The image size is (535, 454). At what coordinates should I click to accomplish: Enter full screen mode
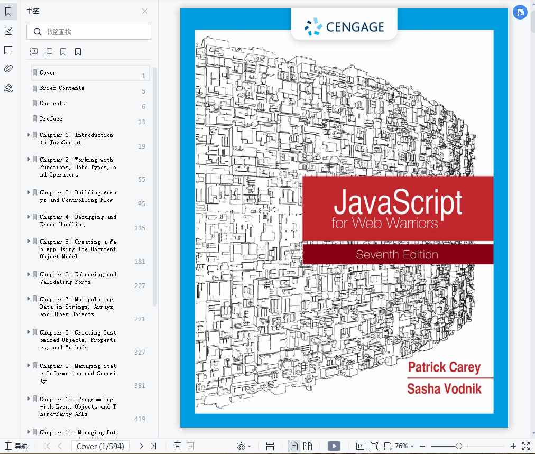(526, 446)
